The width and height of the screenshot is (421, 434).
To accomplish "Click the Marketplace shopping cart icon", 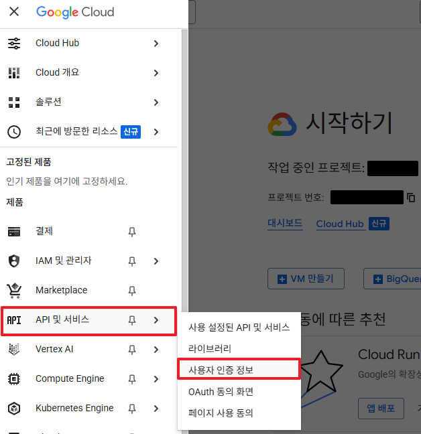I will click(14, 291).
